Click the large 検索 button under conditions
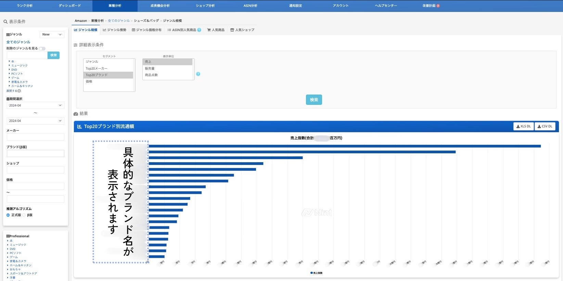 [x=314, y=100]
